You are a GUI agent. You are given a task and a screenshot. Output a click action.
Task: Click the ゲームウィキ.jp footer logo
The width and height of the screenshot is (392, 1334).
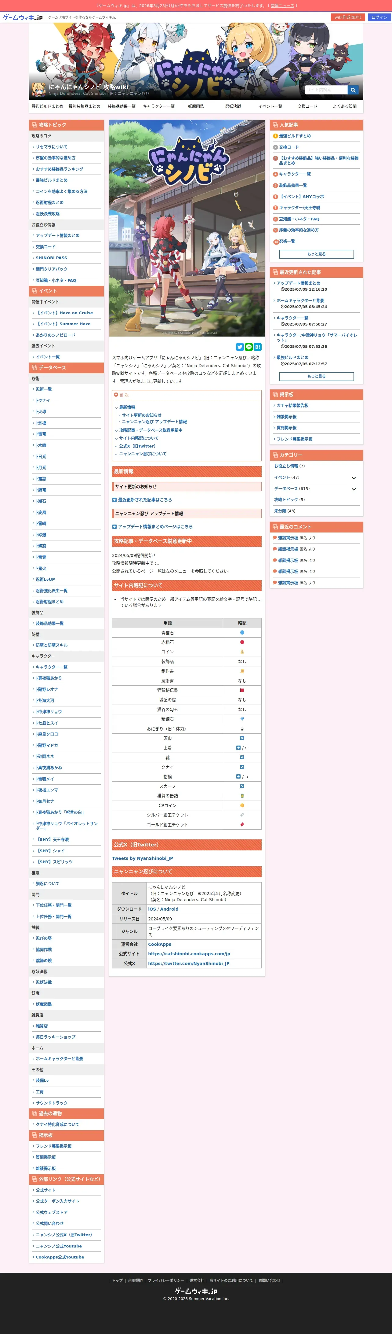click(x=196, y=1291)
